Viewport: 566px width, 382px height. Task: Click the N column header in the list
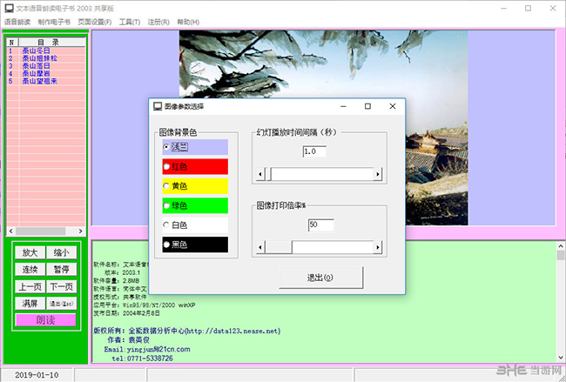(12, 43)
